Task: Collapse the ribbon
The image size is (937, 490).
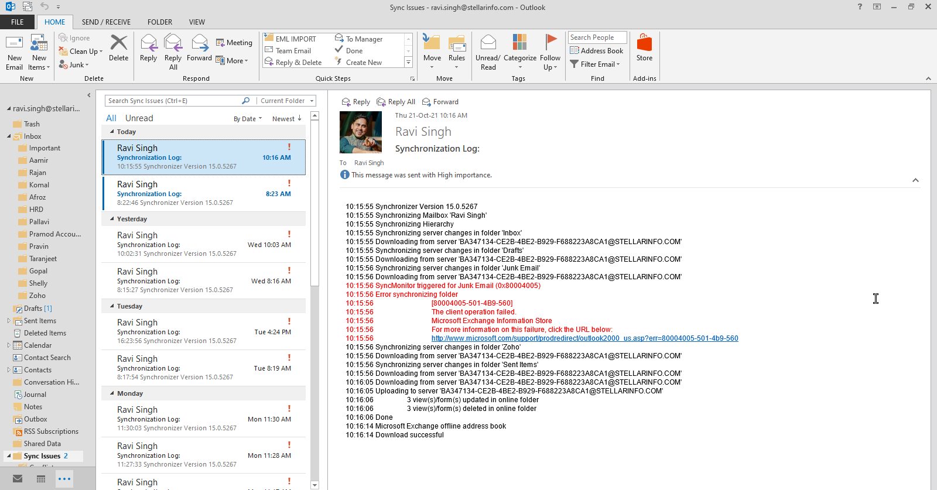Action: tap(928, 78)
